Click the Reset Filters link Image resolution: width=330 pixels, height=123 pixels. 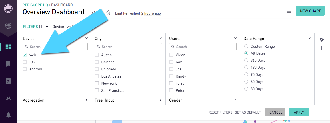[x=220, y=112]
